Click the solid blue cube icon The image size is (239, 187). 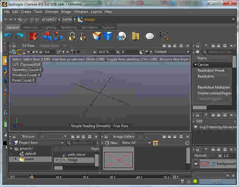tap(108, 36)
